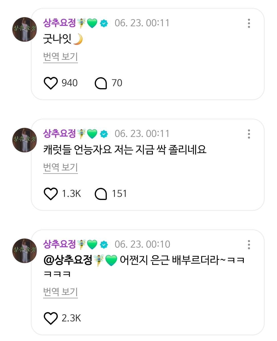This screenshot has height=341, width=277.
Task: Click verified badge on 캐럿들 언능자요 post
Action: click(104, 134)
